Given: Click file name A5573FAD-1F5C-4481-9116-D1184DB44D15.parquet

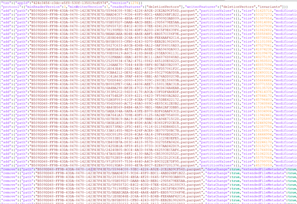Looking at the screenshot, I should (x=150, y=127).
